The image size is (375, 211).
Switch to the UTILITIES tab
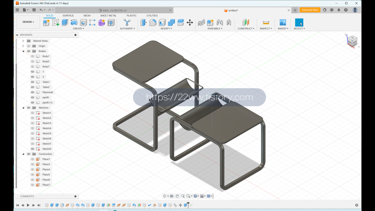tap(152, 16)
